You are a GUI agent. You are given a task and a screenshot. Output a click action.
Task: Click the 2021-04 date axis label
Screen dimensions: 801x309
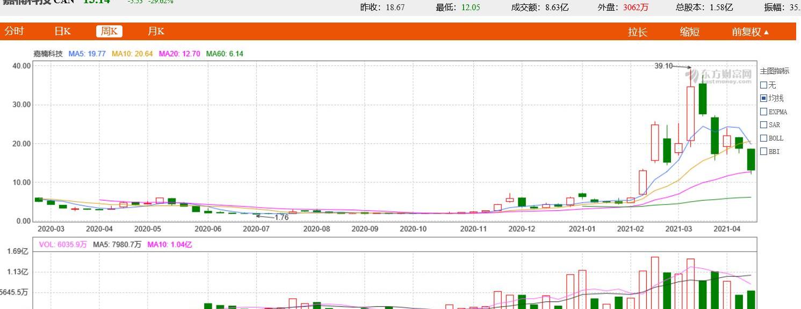pos(727,229)
